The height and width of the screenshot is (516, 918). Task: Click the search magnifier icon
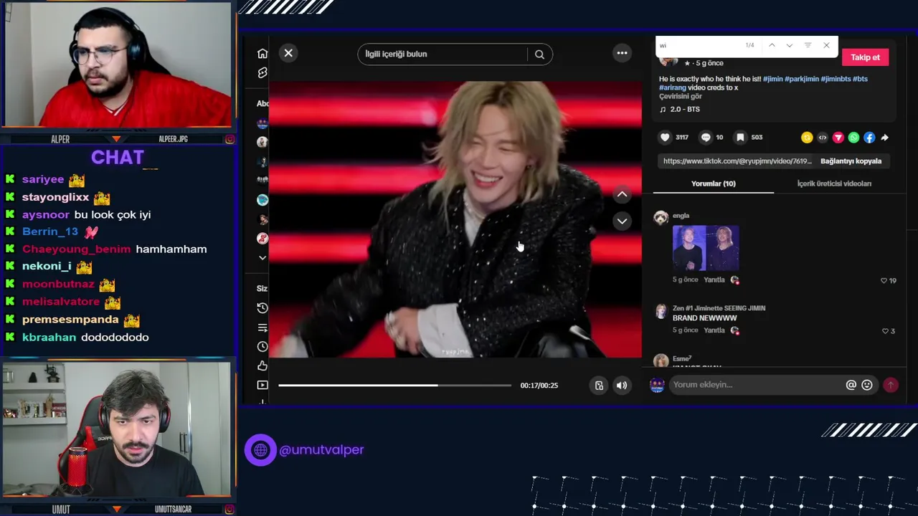click(539, 54)
